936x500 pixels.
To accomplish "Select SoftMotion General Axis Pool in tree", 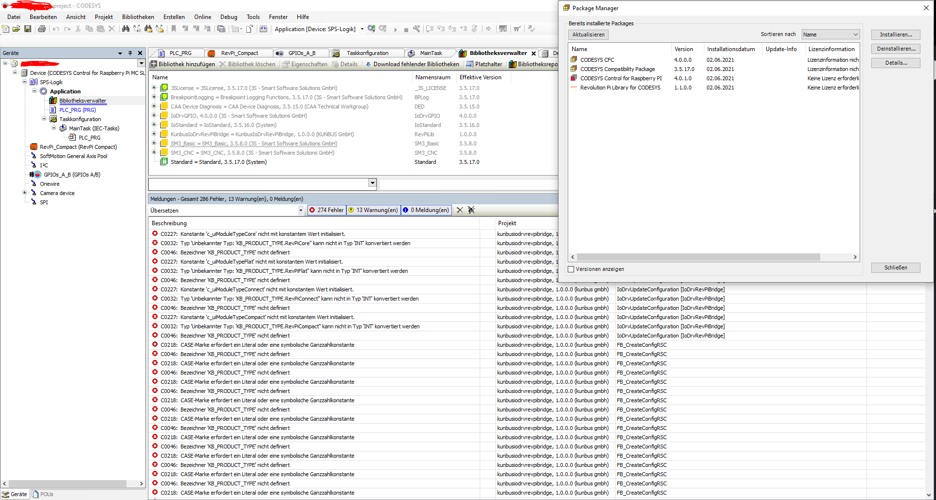I will (x=73, y=156).
